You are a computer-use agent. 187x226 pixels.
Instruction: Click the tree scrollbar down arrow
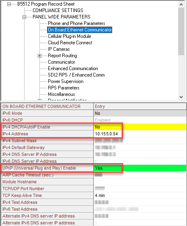[x=181, y=97]
